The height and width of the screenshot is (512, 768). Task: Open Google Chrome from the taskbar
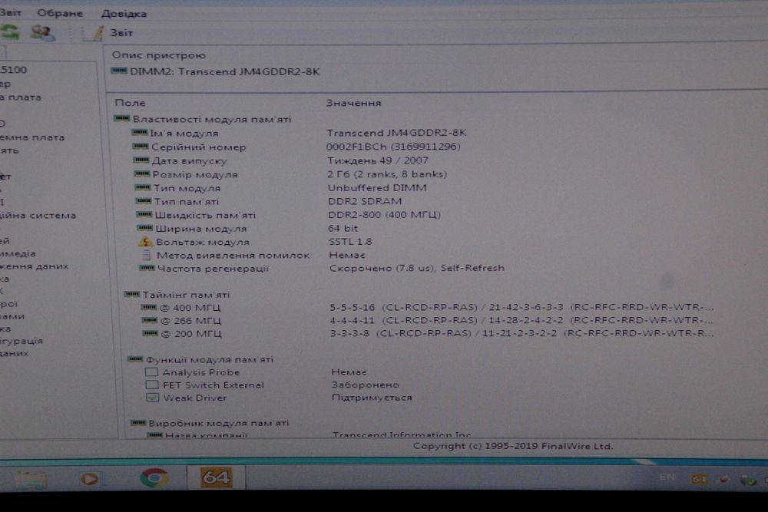coord(154,477)
